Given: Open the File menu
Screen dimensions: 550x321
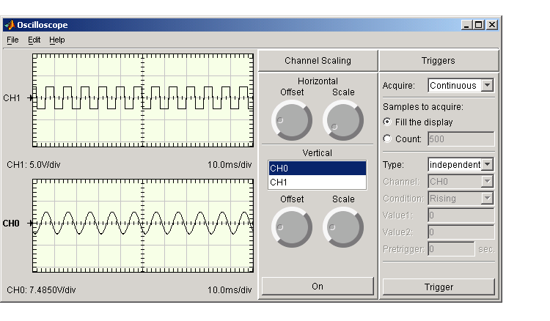Looking at the screenshot, I should (x=12, y=40).
